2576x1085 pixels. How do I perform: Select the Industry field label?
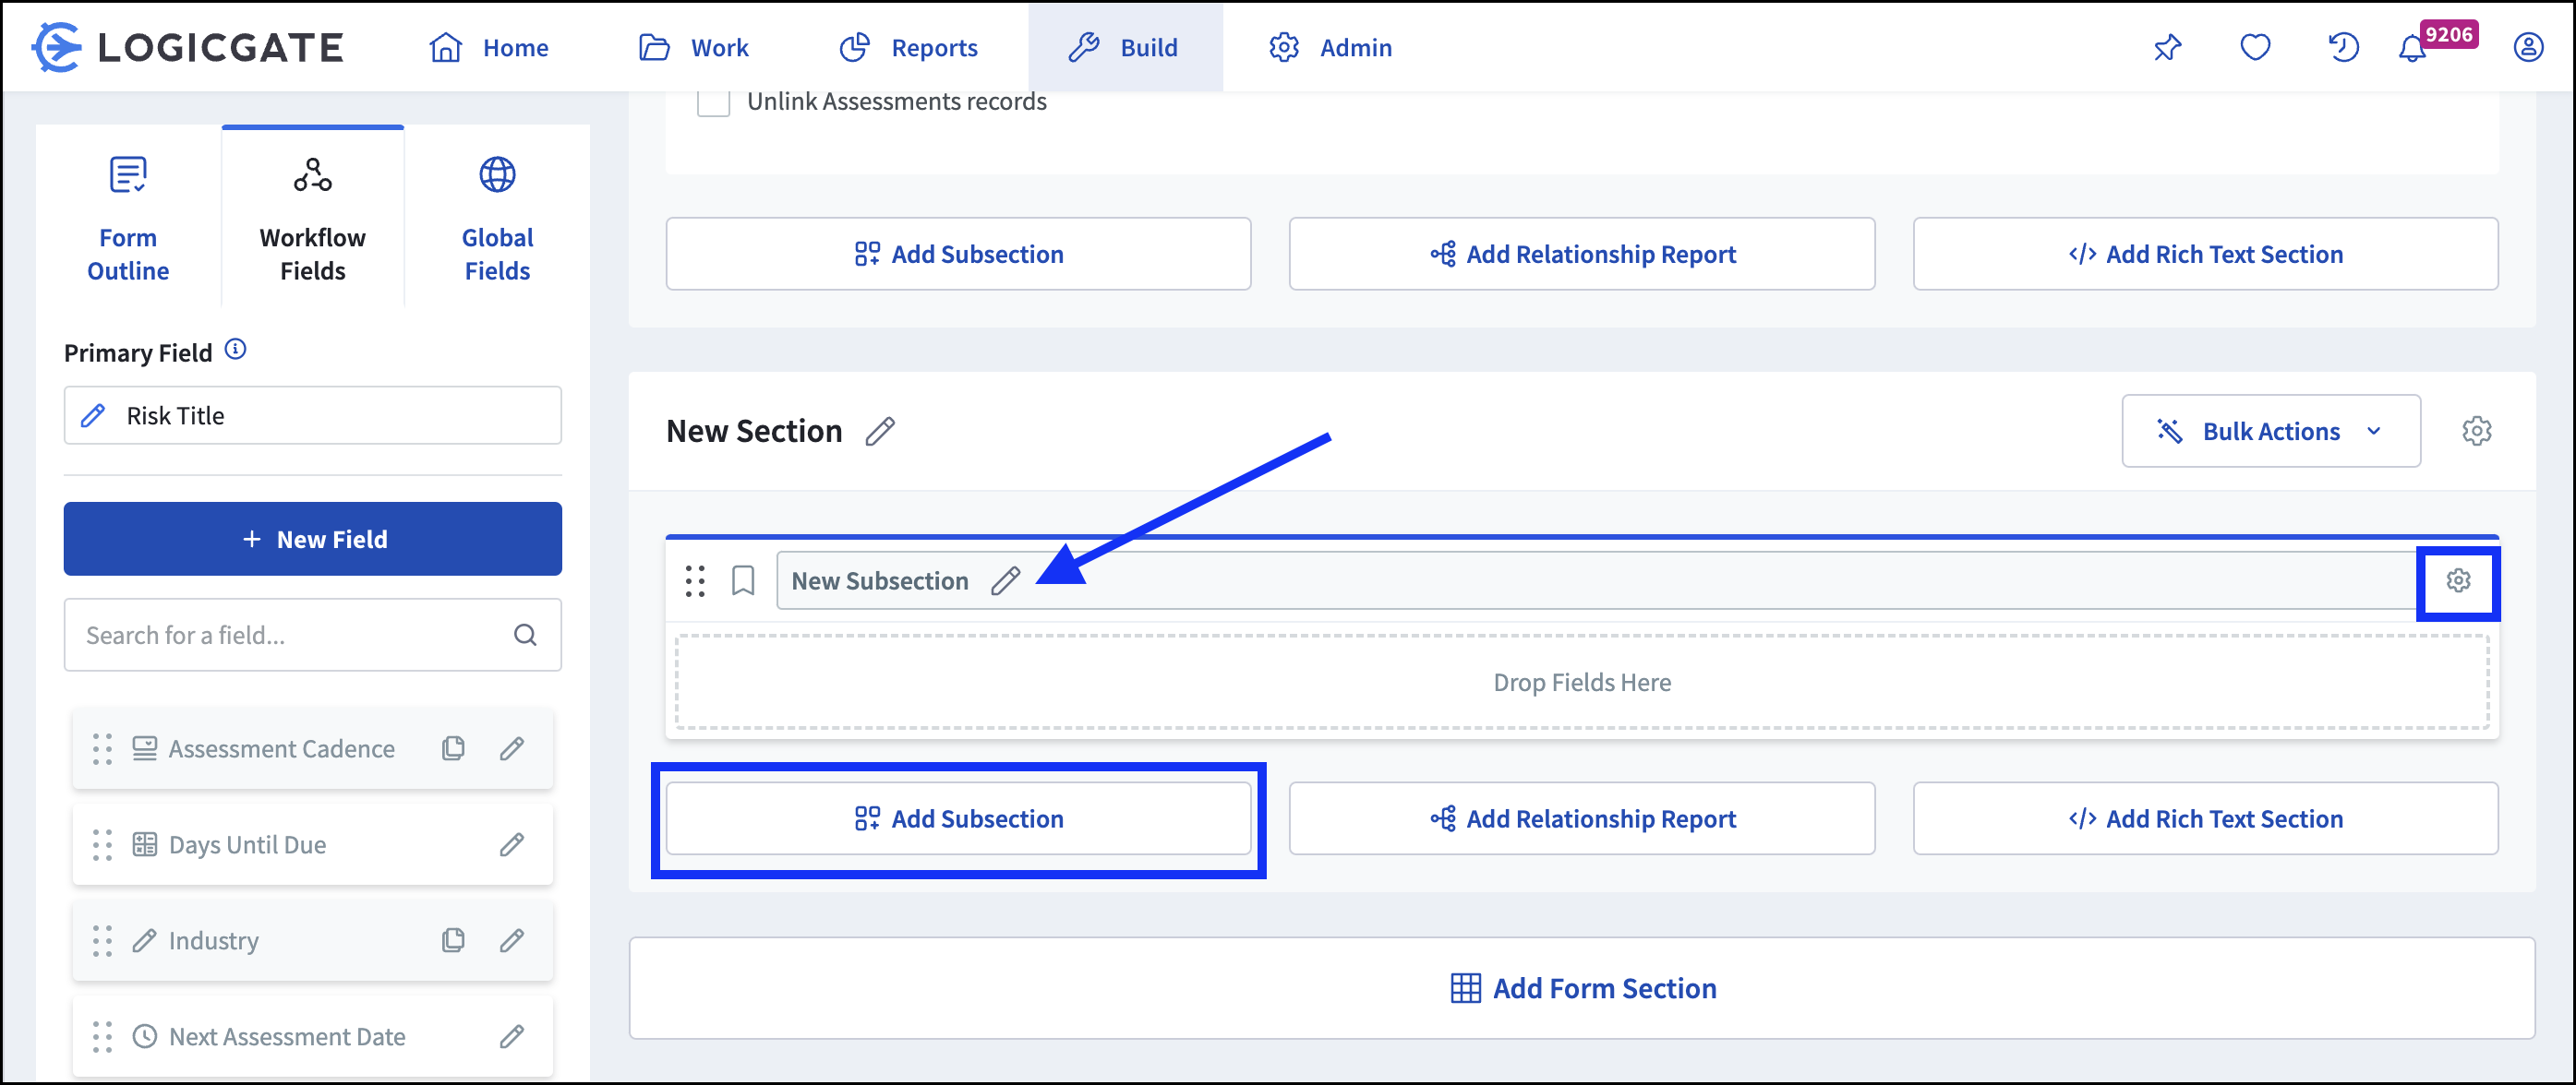click(213, 940)
